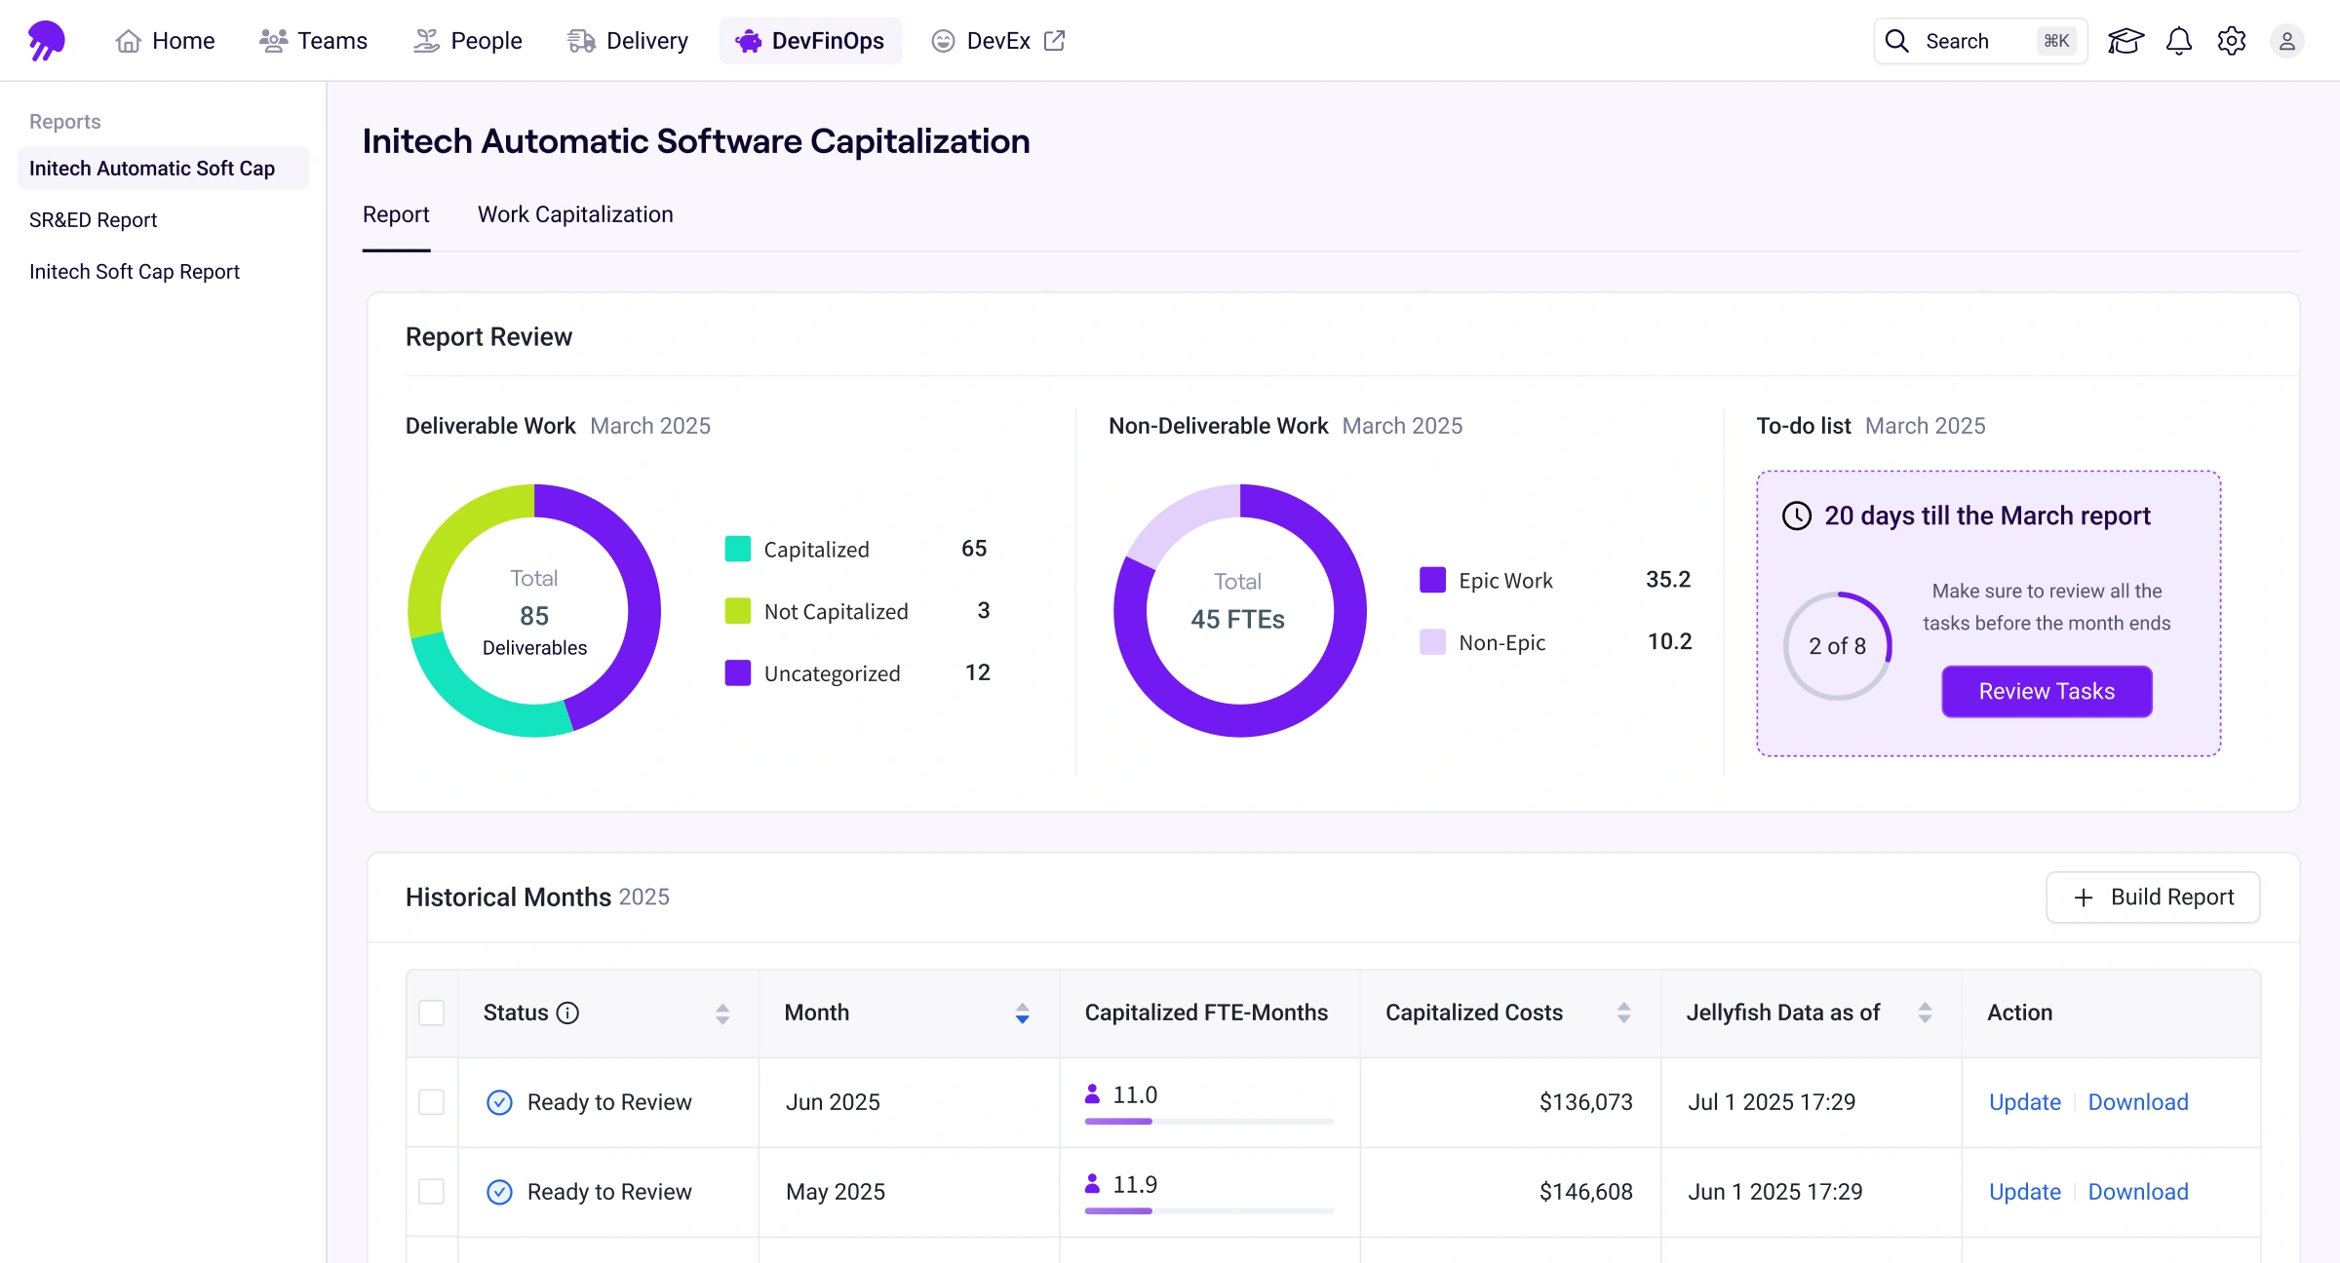This screenshot has height=1263, width=2340.
Task: Open the settings gear icon
Action: [x=2232, y=41]
